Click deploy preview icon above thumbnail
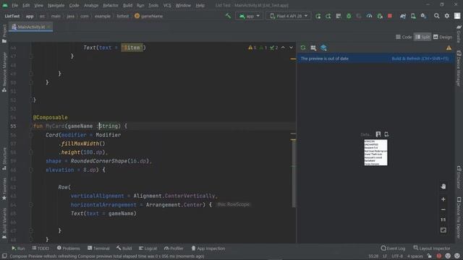463x260 pixels. 386,134
